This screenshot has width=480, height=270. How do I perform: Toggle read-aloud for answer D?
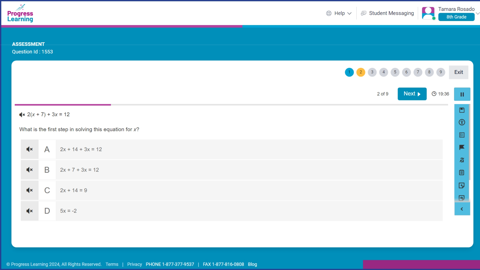click(x=30, y=211)
